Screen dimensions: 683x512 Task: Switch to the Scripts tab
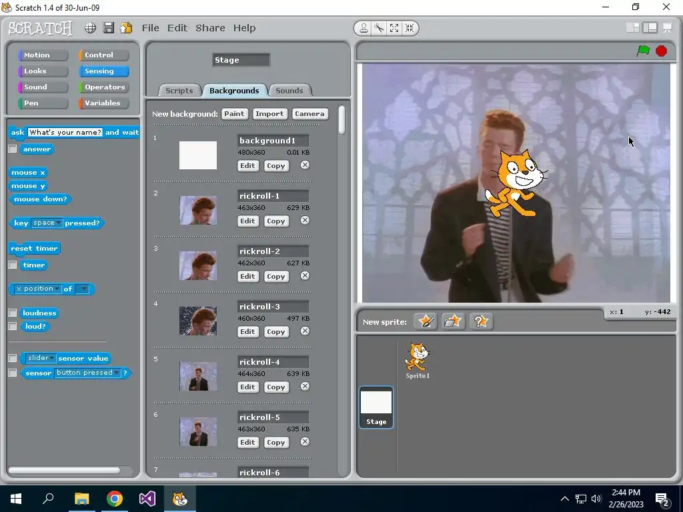(x=179, y=91)
